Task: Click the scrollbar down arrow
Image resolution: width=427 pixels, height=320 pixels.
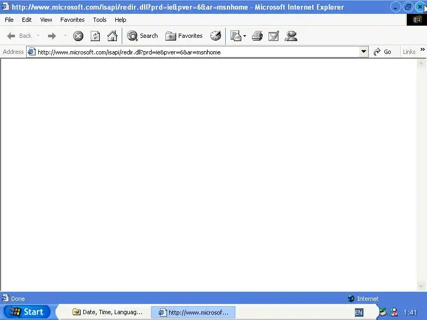Action: click(x=421, y=286)
